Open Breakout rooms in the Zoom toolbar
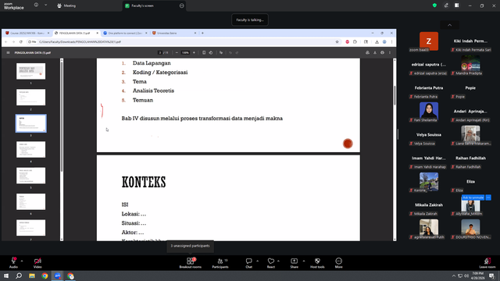This screenshot has height=281, width=500. point(191,263)
